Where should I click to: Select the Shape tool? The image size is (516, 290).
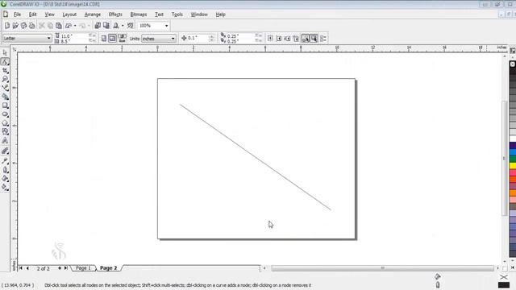coord(5,61)
